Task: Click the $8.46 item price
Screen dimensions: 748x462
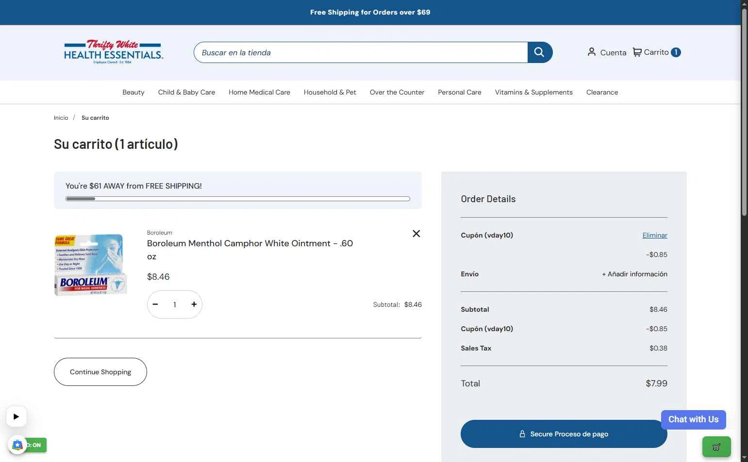Action: 158,277
